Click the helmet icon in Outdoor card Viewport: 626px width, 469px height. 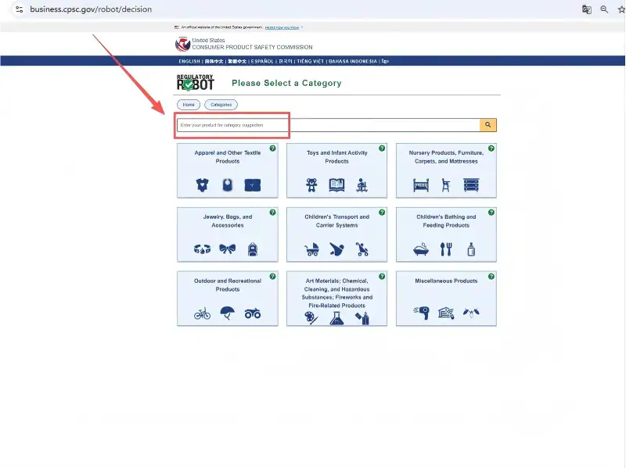228,313
